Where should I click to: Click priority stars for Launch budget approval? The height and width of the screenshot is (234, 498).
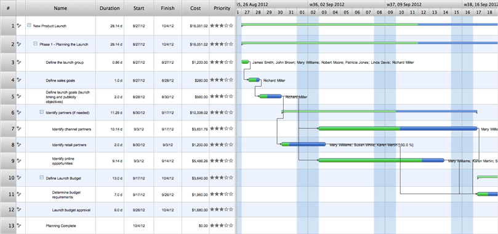(222, 209)
